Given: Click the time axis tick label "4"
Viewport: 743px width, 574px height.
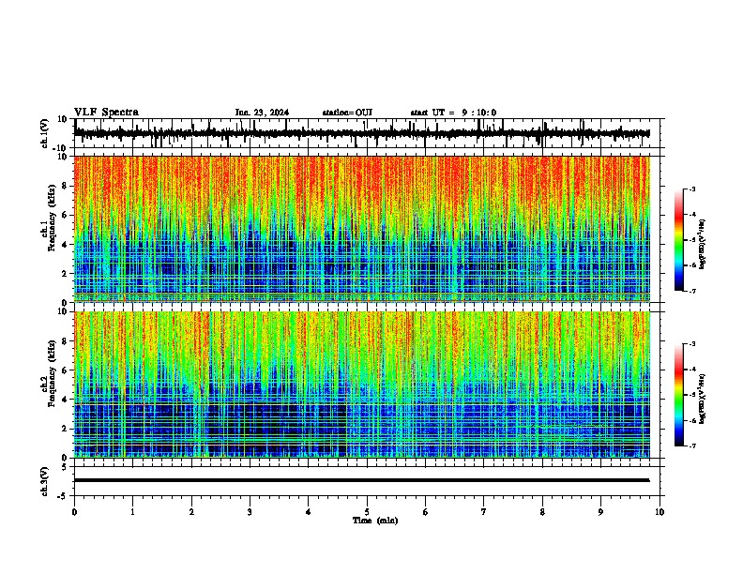Looking at the screenshot, I should coord(309,512).
